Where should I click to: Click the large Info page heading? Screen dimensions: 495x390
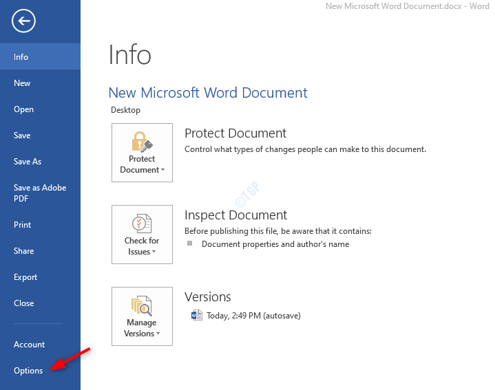[129, 54]
